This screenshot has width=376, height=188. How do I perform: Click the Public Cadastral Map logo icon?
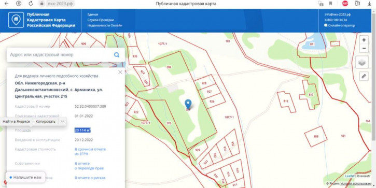click(16, 20)
